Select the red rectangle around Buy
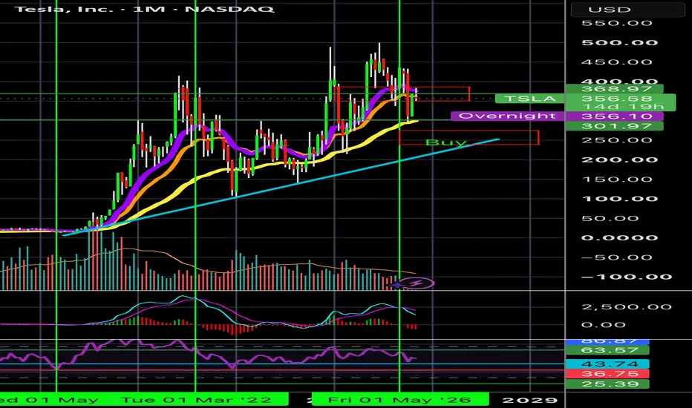 click(469, 138)
